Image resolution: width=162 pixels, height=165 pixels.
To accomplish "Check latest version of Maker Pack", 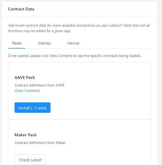I will tap(30, 160).
